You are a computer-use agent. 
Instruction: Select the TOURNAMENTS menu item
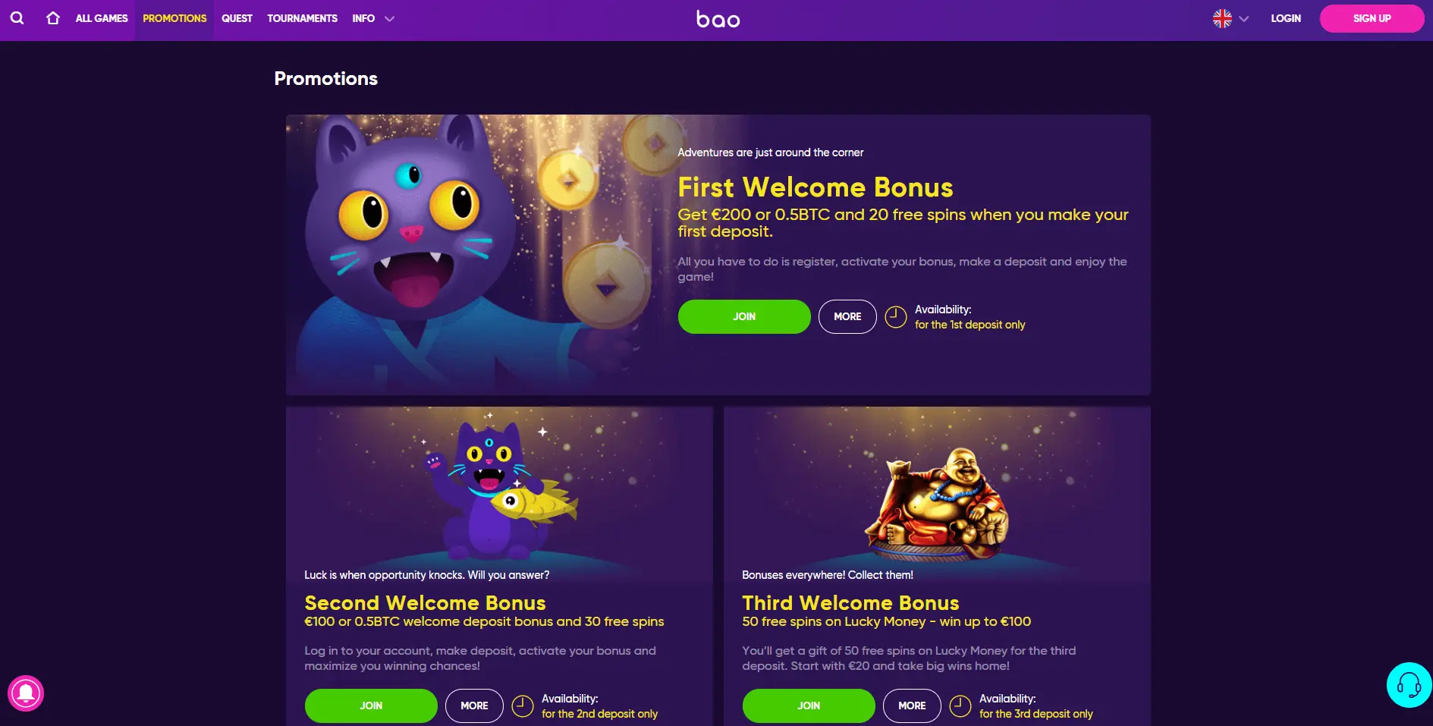302,19
